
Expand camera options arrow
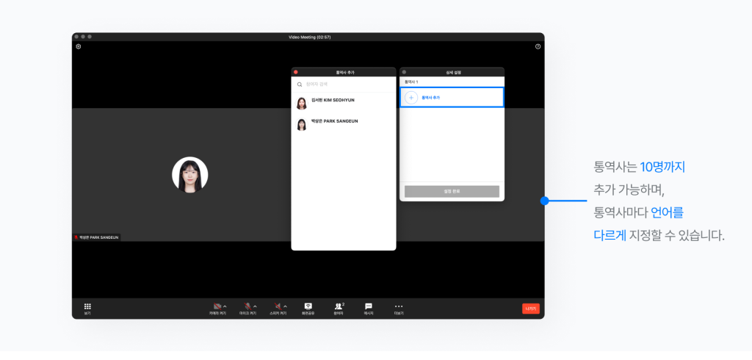(225, 306)
